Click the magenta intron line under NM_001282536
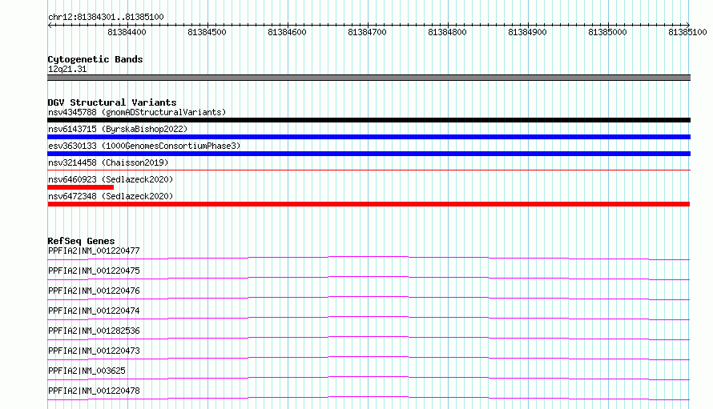 pyautogui.click(x=369, y=337)
